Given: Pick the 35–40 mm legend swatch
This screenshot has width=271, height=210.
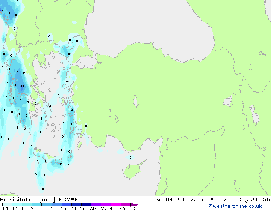Looking at the screenshot, I should pyautogui.click(x=106, y=204).
